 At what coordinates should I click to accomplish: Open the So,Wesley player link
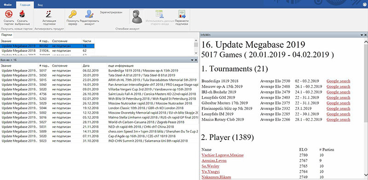[x=210, y=166]
